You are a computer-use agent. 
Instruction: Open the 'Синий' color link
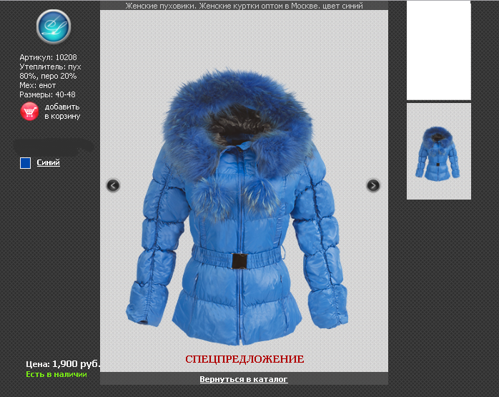pos(49,162)
